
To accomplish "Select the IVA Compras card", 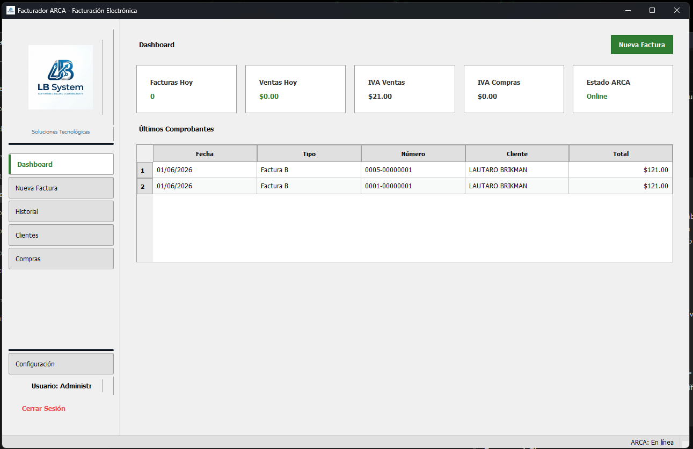I will click(514, 89).
